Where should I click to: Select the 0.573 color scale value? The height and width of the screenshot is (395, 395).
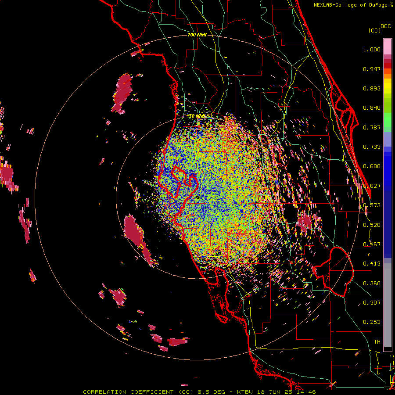click(x=372, y=205)
